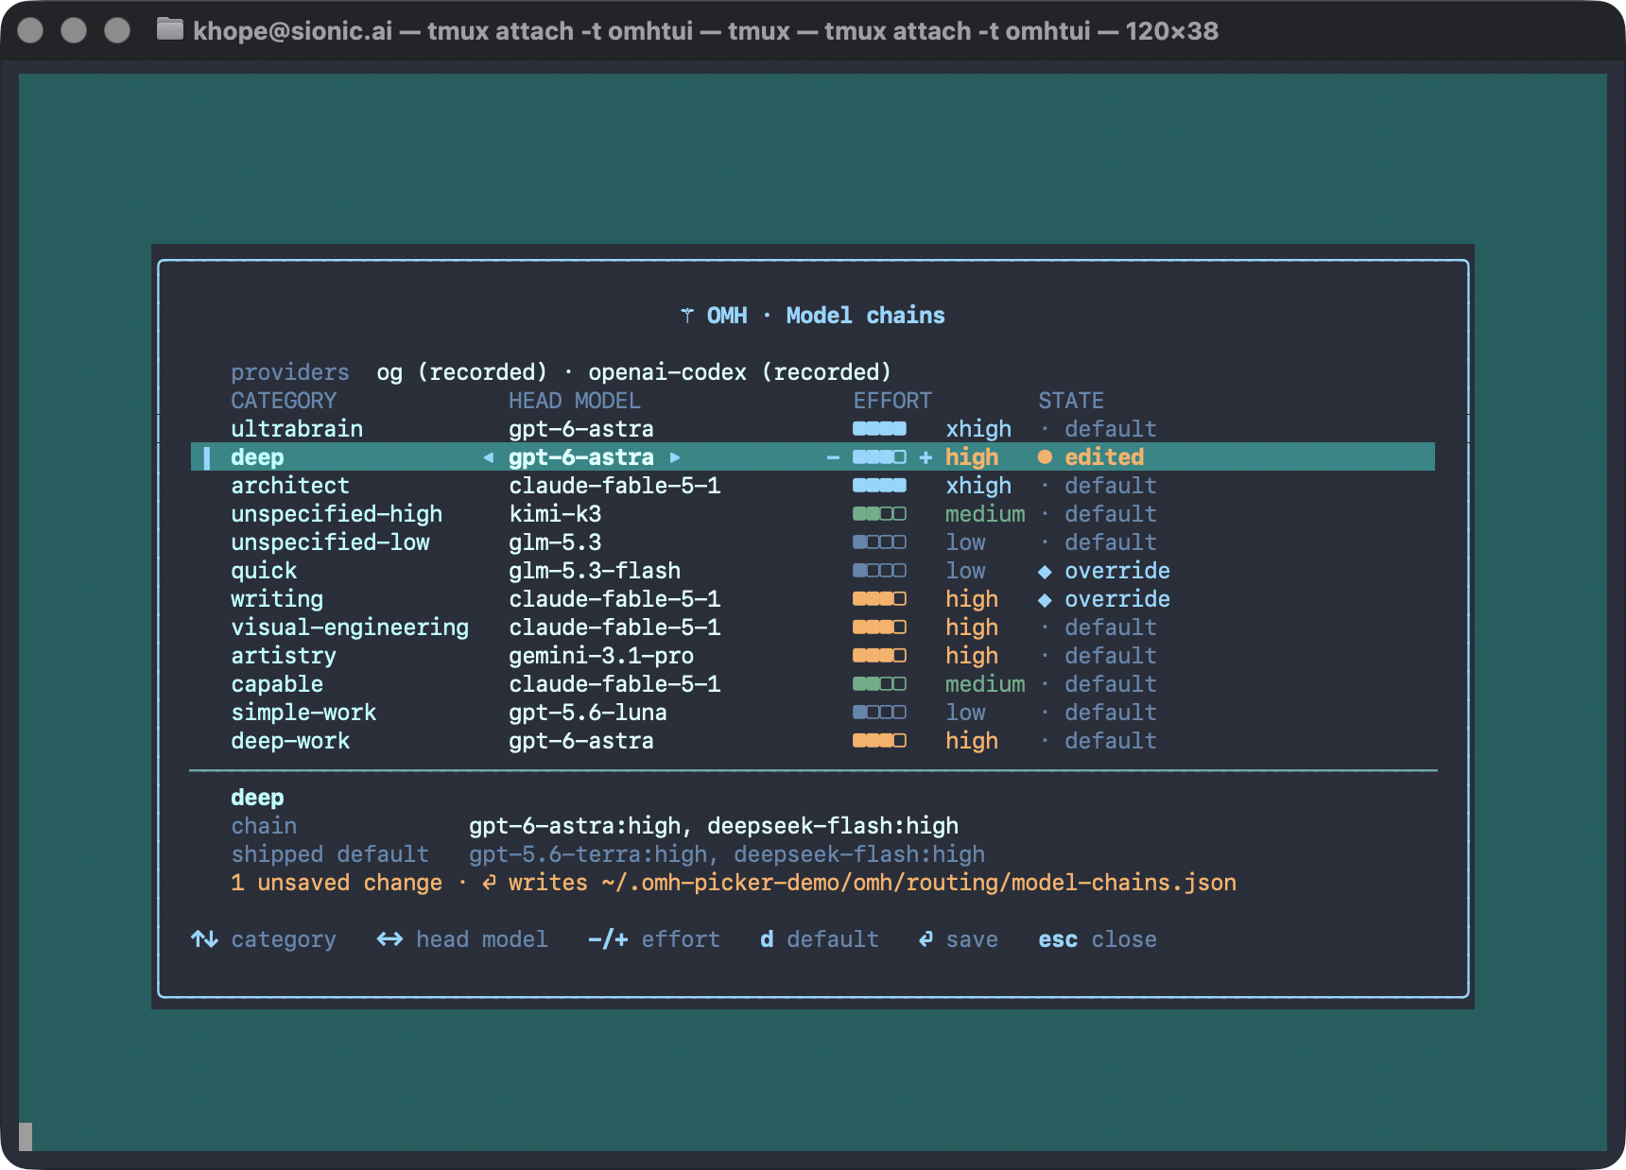Click the bold 'deep' heading in the detail pane
The height and width of the screenshot is (1170, 1626).
point(257,798)
